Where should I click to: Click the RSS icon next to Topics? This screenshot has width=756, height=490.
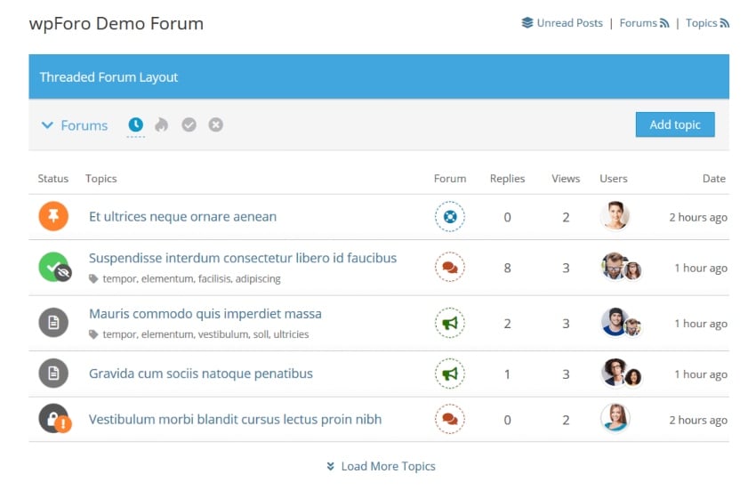724,23
